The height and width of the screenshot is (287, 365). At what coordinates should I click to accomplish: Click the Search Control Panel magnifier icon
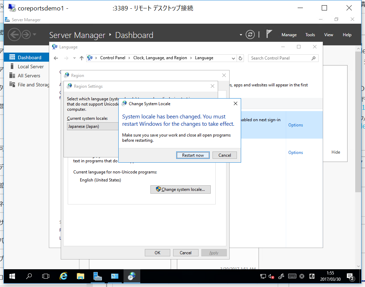tap(313, 58)
